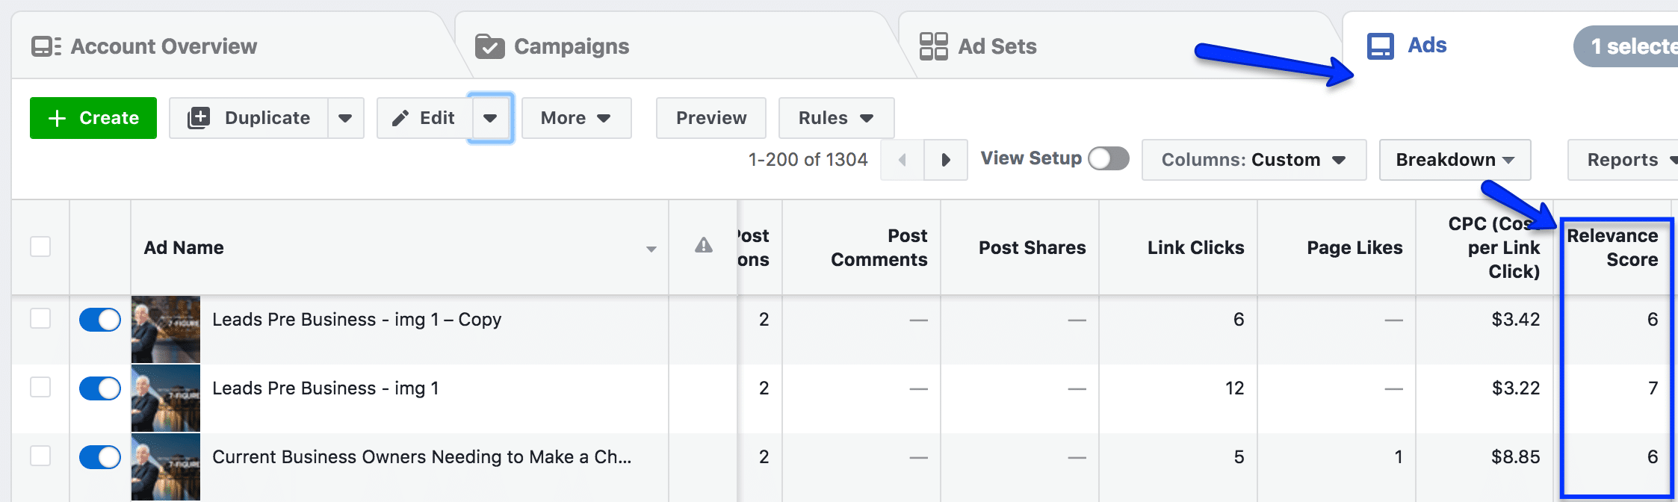This screenshot has height=502, width=1678.
Task: Go to previous page of ads
Action: (903, 160)
